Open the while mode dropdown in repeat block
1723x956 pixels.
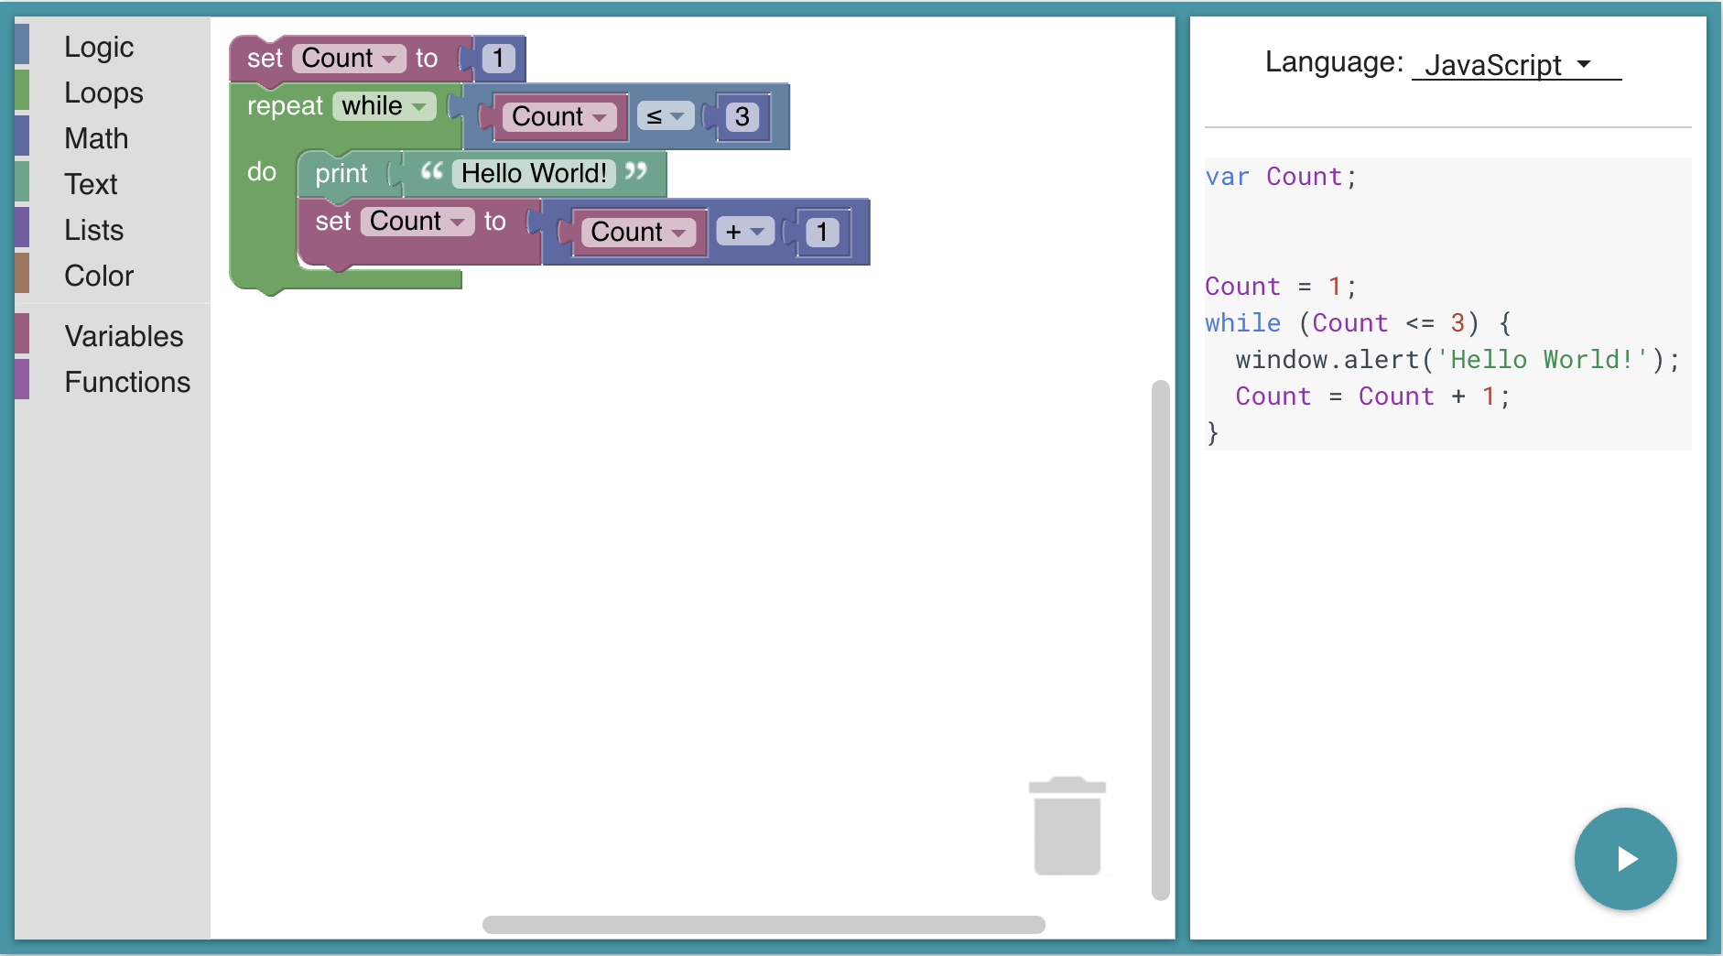click(385, 106)
